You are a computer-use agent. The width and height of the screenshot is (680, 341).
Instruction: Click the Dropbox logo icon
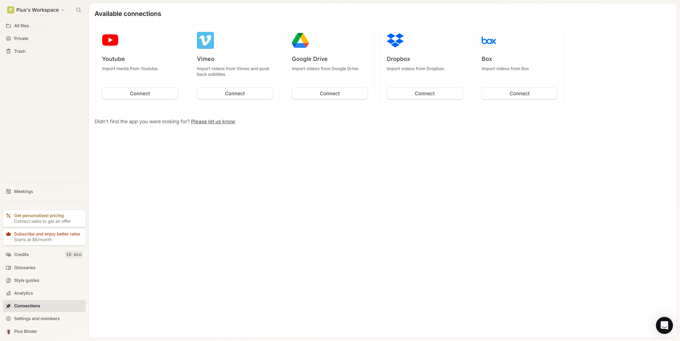[x=395, y=40]
